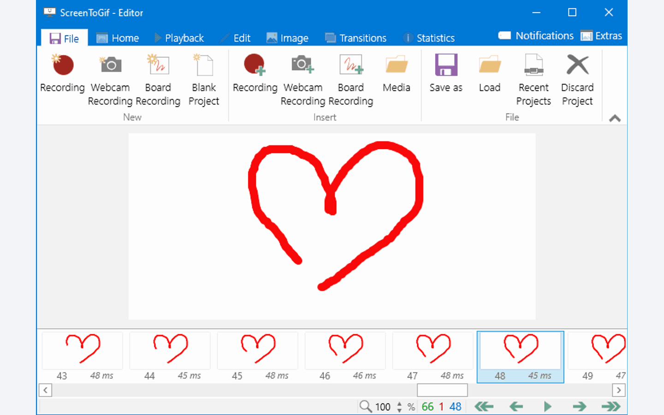The width and height of the screenshot is (664, 415).
Task: Click the heart drawing in the preview canvas
Action: tap(336, 215)
